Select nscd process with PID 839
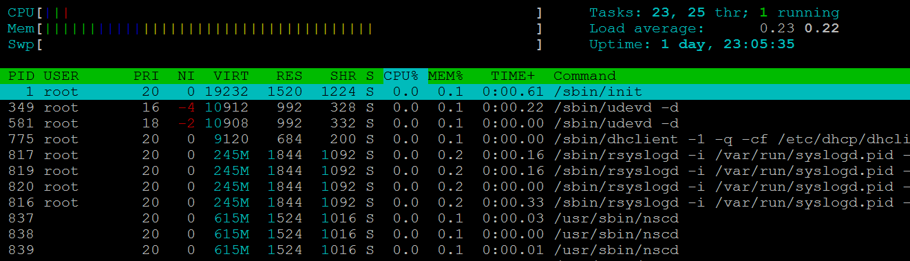This screenshot has height=261, width=910. point(455,250)
